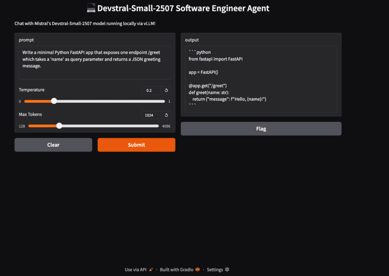Image resolution: width=389 pixels, height=276 pixels.
Task: Click the '@app.get("/greet")' output line
Action: [208, 86]
